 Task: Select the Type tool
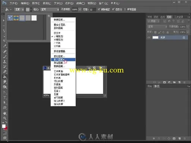tap(4, 98)
